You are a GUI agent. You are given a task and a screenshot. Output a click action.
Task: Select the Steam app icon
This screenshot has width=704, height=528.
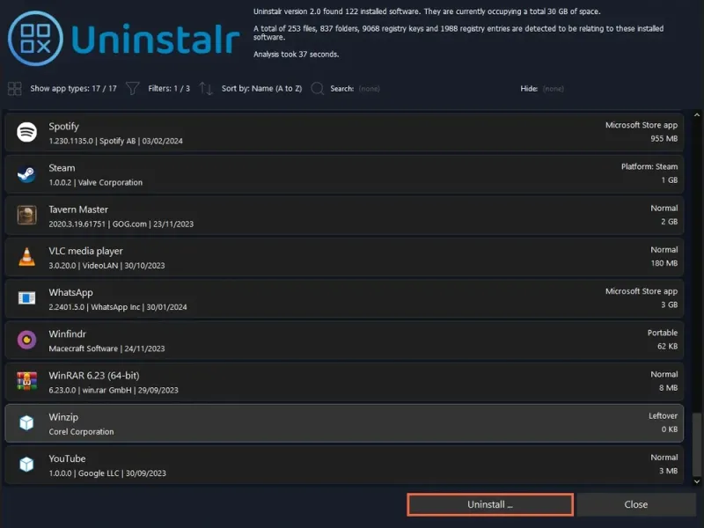tap(27, 174)
